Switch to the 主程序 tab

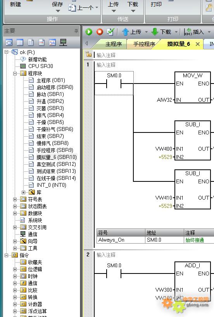(114, 44)
